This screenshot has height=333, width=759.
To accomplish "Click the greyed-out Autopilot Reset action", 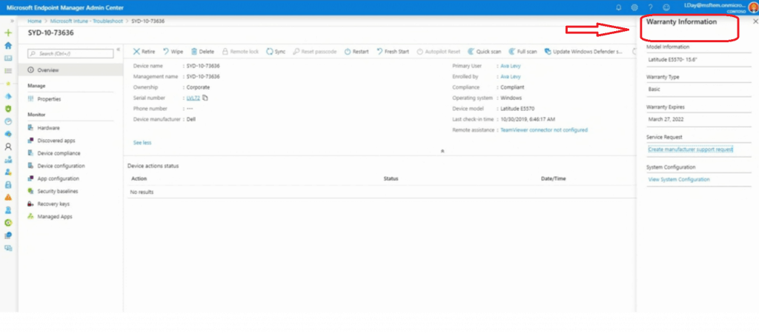I will pyautogui.click(x=439, y=52).
